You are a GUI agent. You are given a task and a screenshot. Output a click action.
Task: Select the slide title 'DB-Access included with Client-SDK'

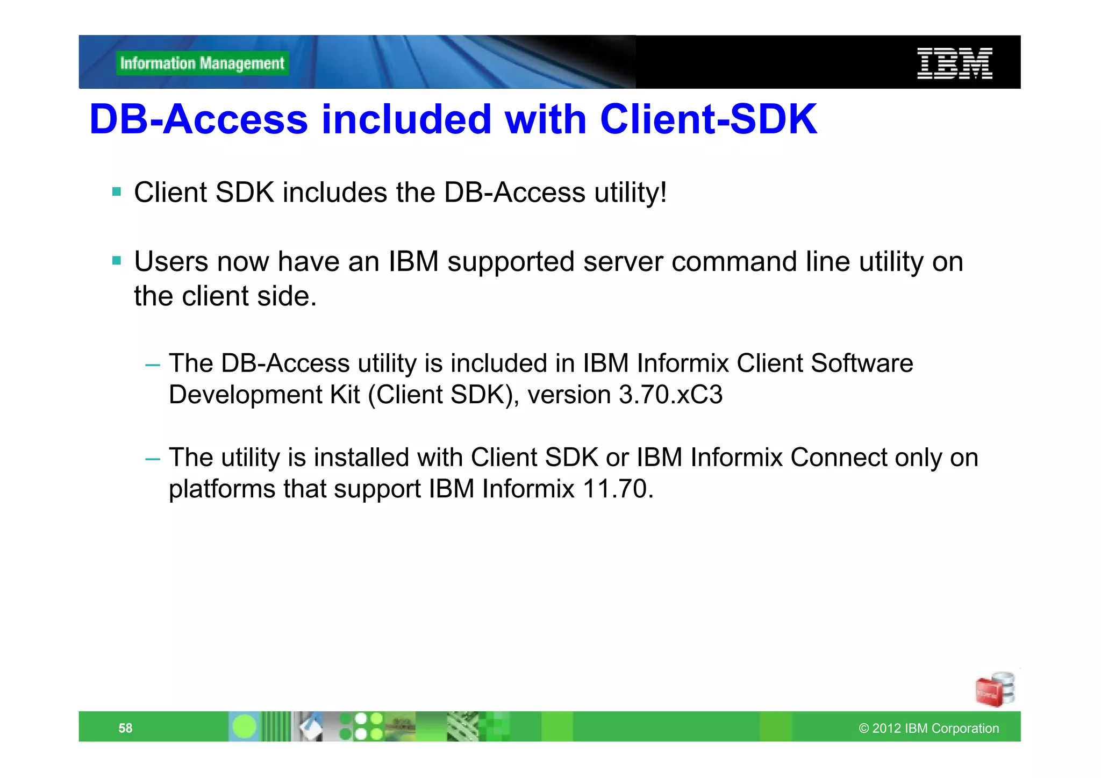pyautogui.click(x=453, y=119)
